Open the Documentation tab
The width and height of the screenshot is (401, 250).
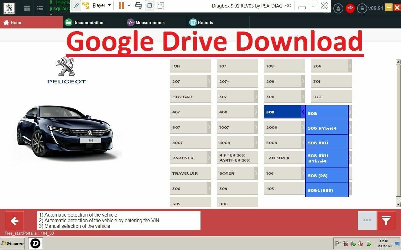point(94,22)
